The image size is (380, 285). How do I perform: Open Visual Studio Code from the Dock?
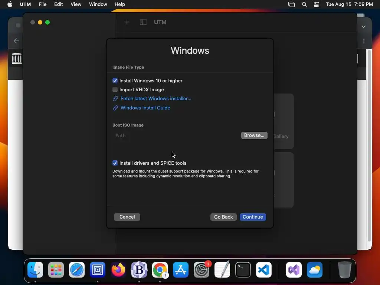264,270
